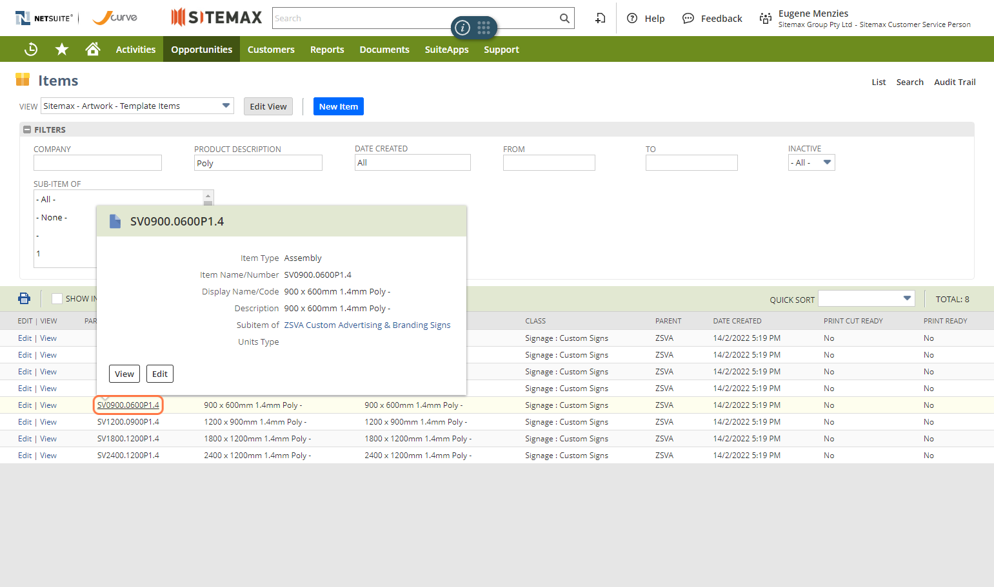Open the Quick Sort dropdown

(866, 298)
